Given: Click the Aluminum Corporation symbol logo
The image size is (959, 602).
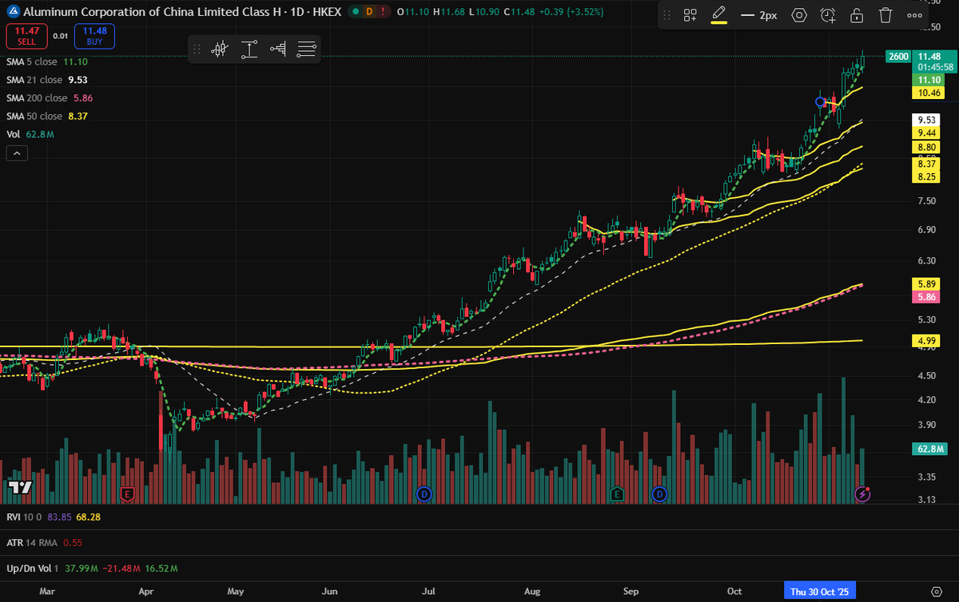Looking at the screenshot, I should coord(13,12).
